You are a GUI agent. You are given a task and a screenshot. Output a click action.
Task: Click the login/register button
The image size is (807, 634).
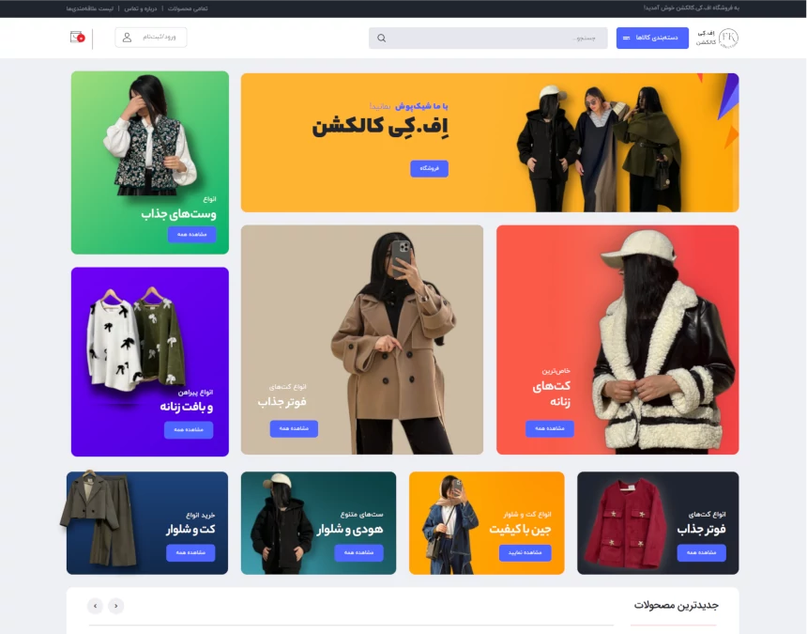(x=151, y=38)
